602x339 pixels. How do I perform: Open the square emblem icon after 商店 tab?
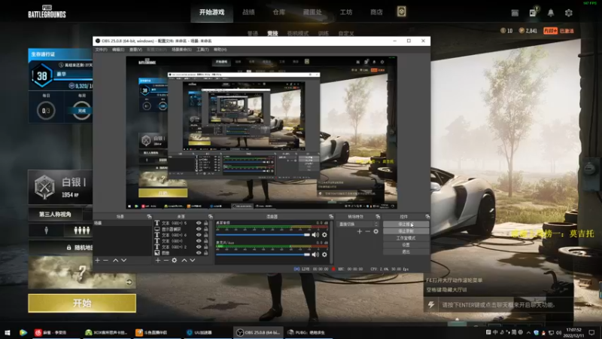(401, 11)
